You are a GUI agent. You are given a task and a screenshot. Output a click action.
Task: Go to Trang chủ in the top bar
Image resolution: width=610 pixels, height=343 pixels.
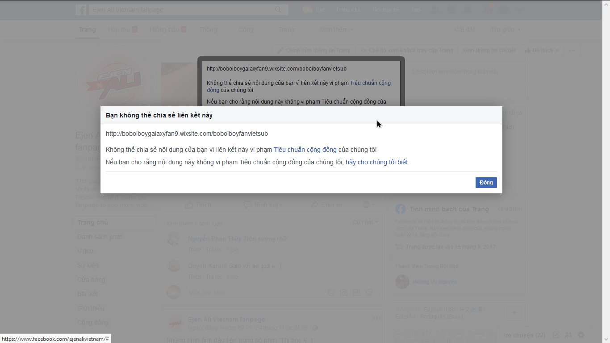tap(348, 10)
